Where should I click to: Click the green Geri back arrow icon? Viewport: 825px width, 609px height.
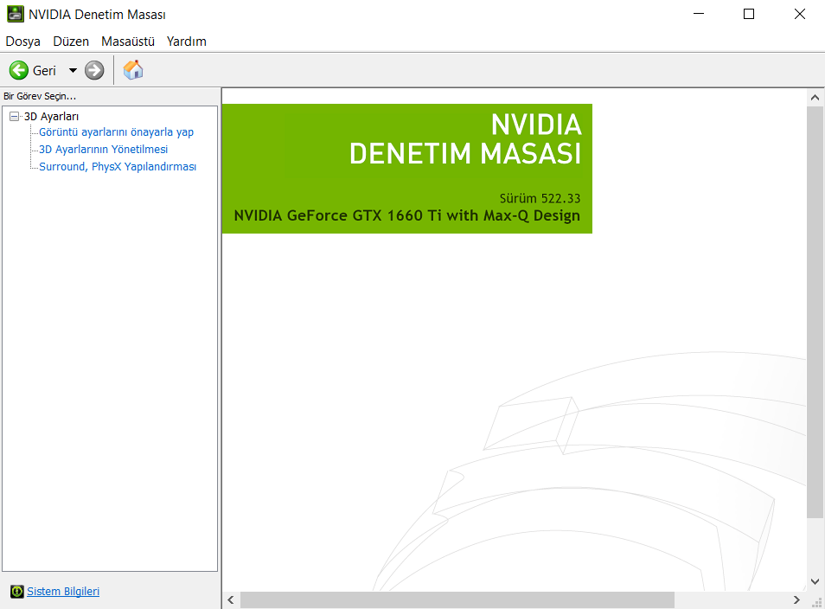19,70
